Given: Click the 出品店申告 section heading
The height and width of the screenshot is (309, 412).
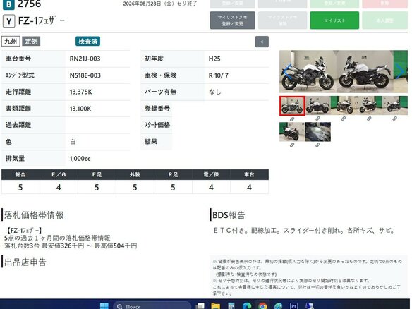Looking at the screenshot, I should tap(25, 262).
